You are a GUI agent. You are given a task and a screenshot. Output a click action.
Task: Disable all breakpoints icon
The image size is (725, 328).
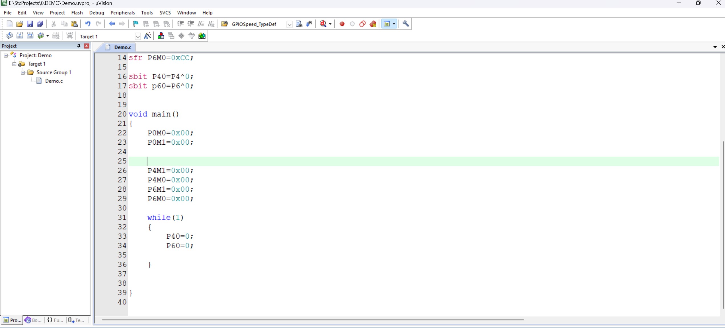(x=363, y=24)
